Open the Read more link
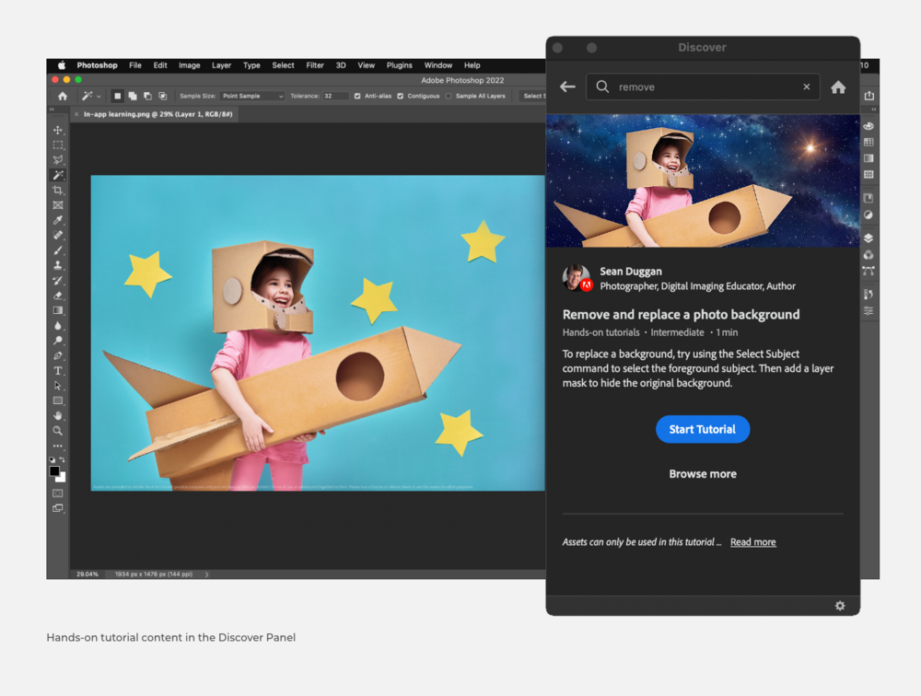The width and height of the screenshot is (921, 696). pos(752,541)
